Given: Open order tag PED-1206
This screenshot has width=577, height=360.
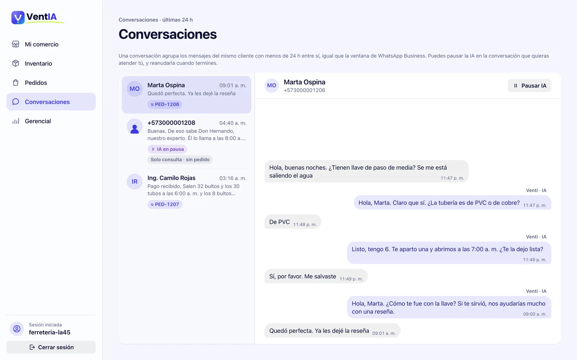Looking at the screenshot, I should [165, 104].
